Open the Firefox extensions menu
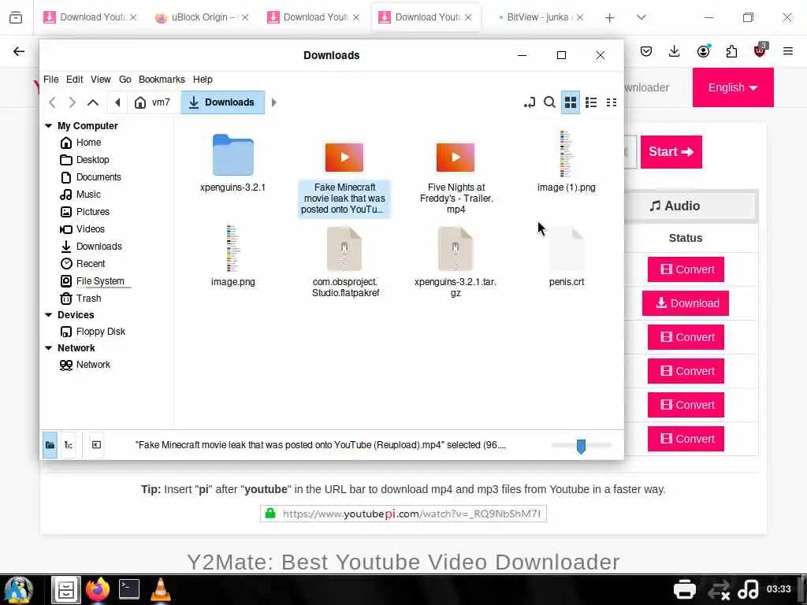Image resolution: width=807 pixels, height=605 pixels. coord(731,51)
